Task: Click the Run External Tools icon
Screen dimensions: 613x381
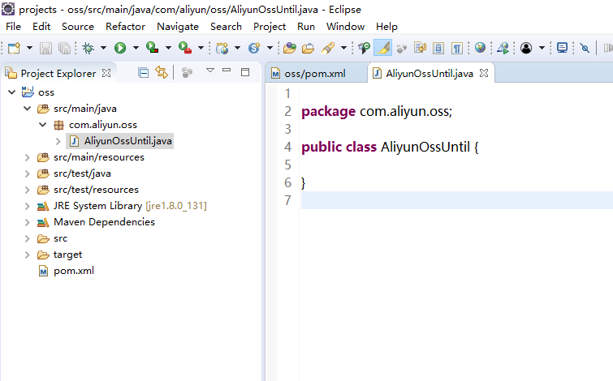Action: point(185,48)
